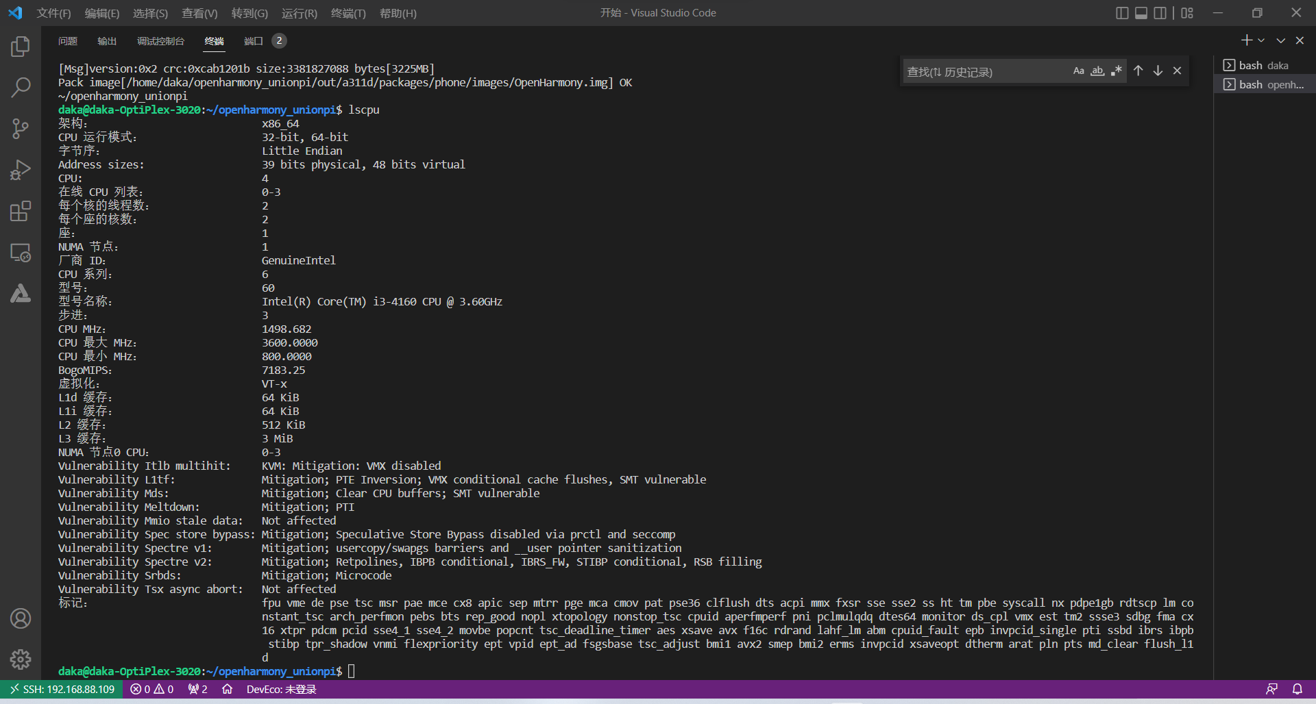The image size is (1316, 704).
Task: Open the Source Control view
Action: click(21, 129)
